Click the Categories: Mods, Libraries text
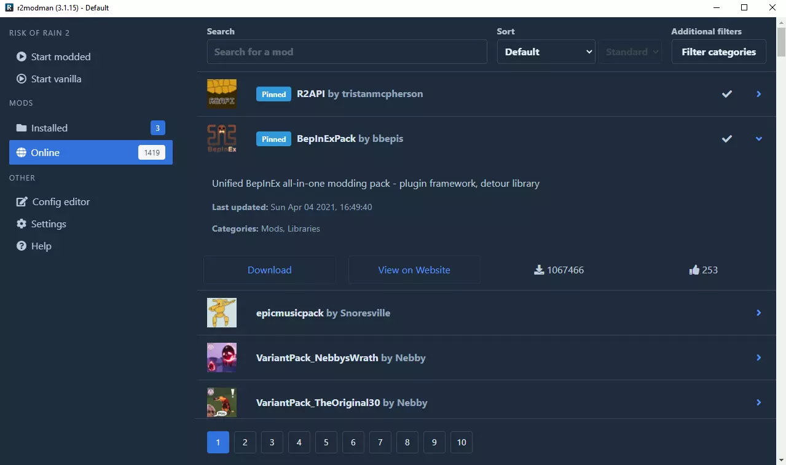Viewport: 786px width, 465px height. pos(266,229)
